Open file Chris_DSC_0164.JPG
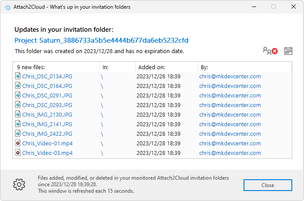 pyautogui.click(x=47, y=86)
